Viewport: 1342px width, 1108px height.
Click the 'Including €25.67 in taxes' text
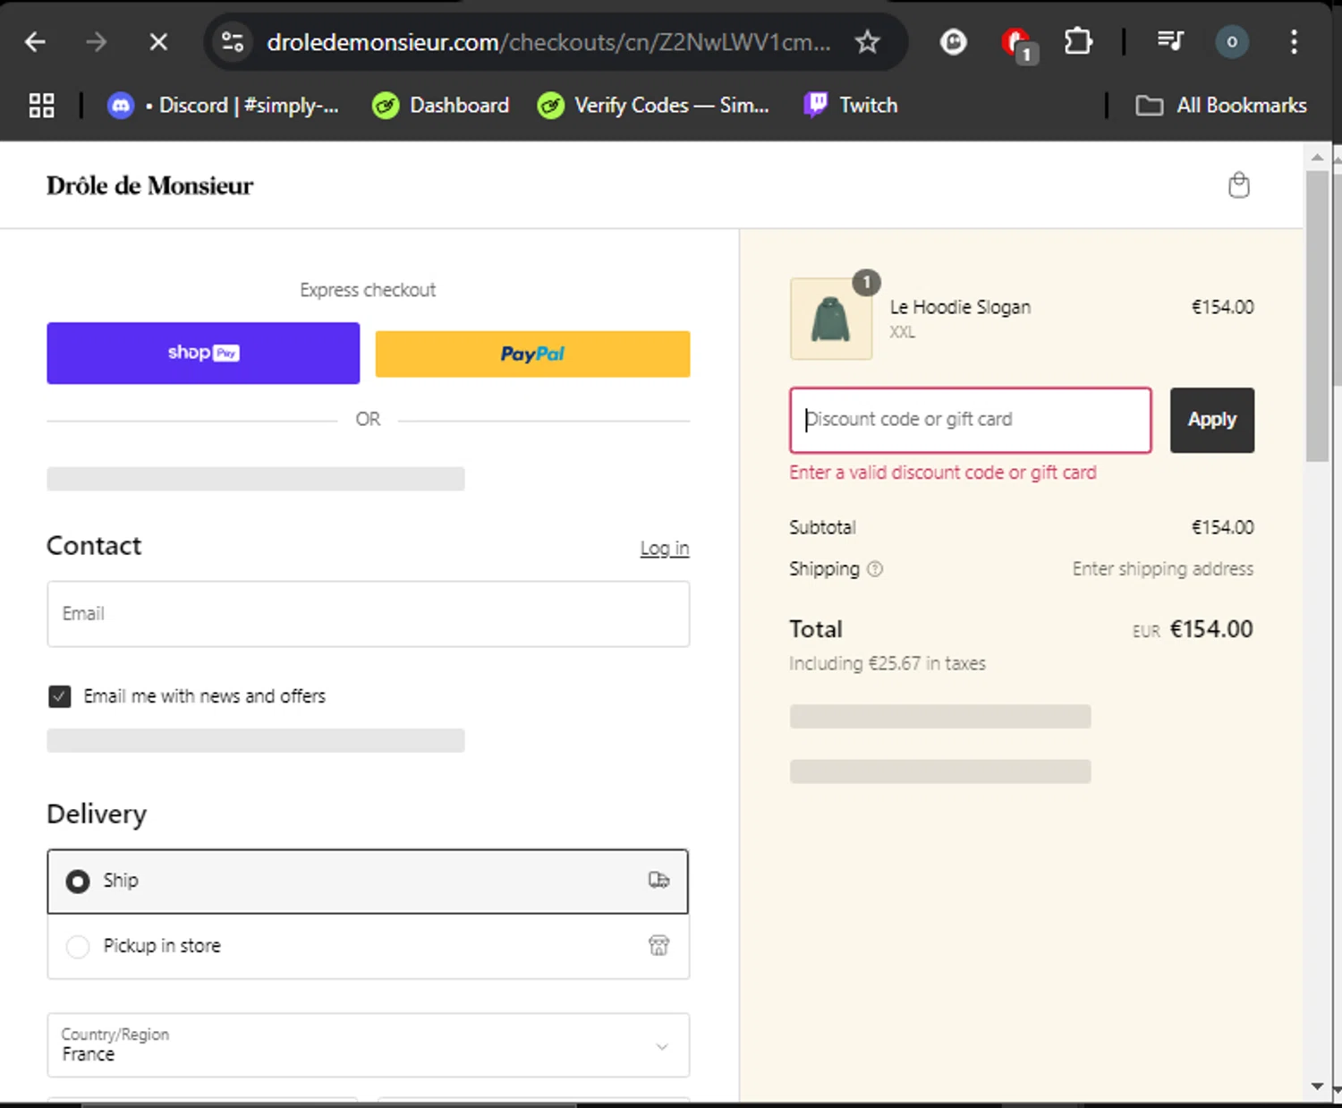(887, 663)
